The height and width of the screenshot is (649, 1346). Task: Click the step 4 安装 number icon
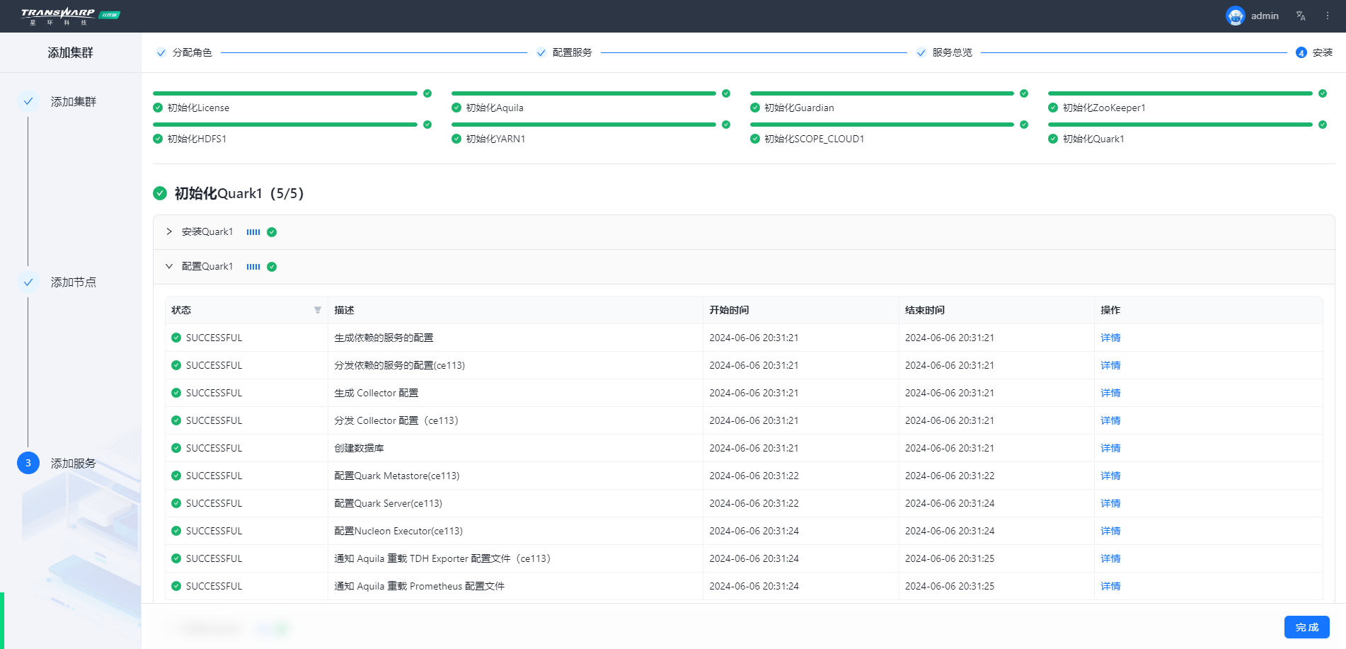click(x=1301, y=52)
